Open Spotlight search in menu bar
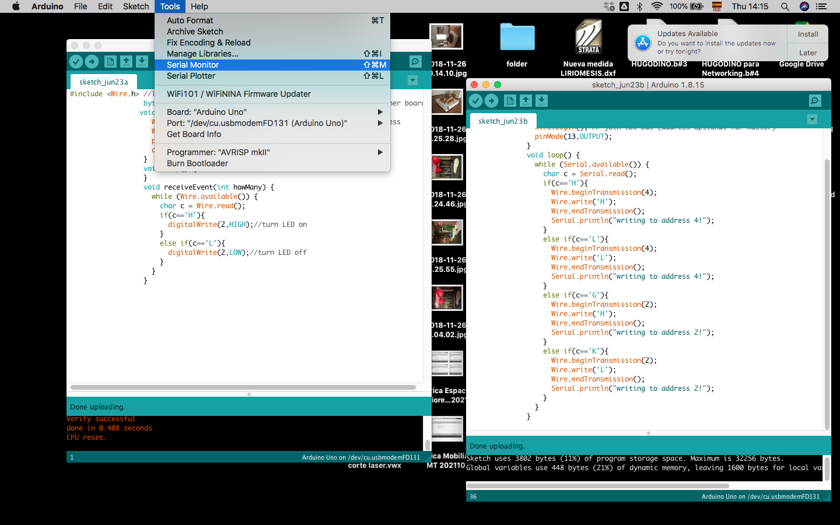Viewport: 840px width, 525px height. [x=785, y=6]
